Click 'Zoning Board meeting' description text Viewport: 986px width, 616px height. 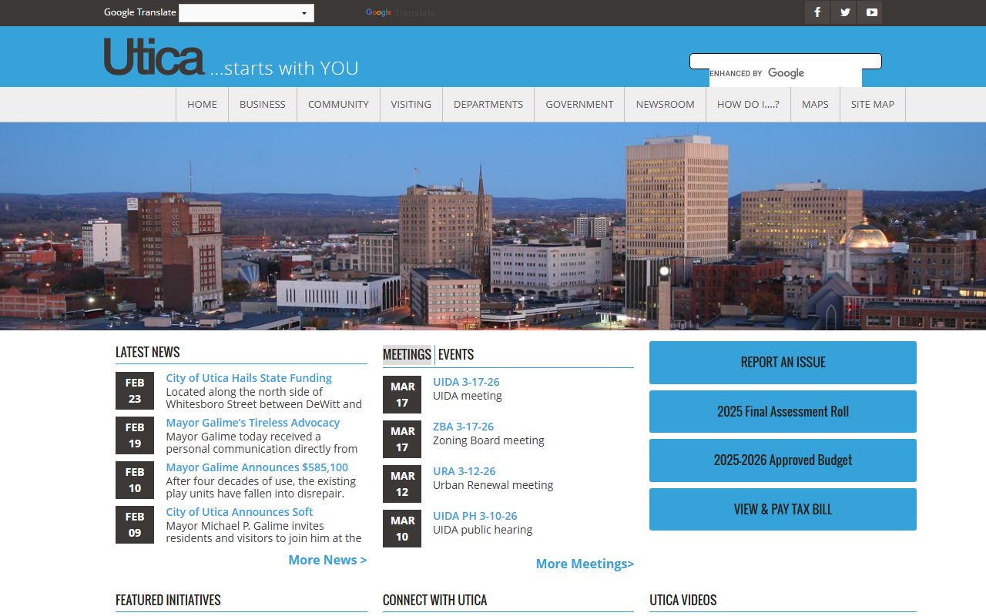(x=488, y=440)
